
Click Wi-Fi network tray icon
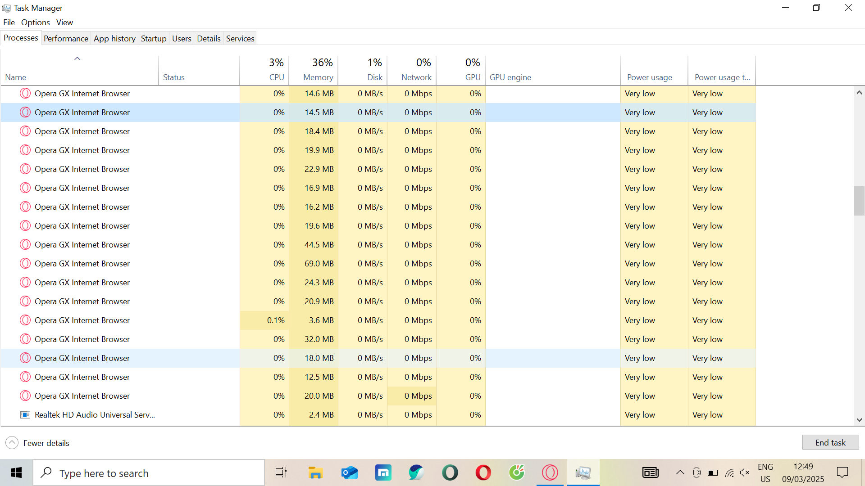[729, 472]
